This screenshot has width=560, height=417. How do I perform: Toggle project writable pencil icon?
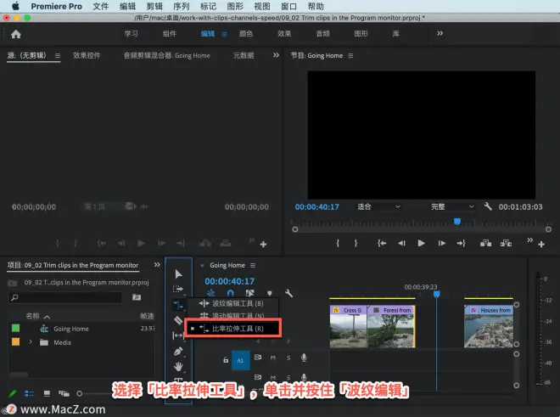click(x=12, y=394)
